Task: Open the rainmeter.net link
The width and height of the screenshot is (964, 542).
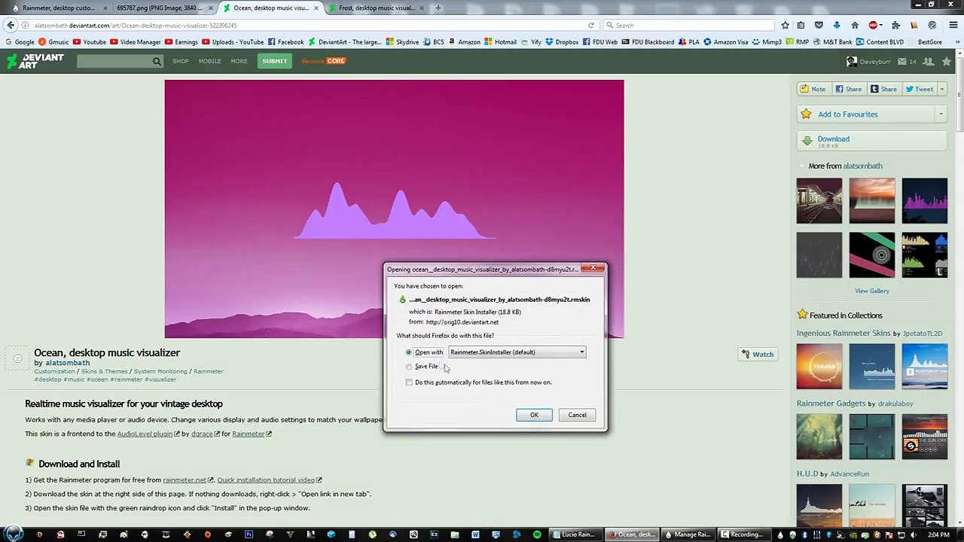Action: [185, 480]
